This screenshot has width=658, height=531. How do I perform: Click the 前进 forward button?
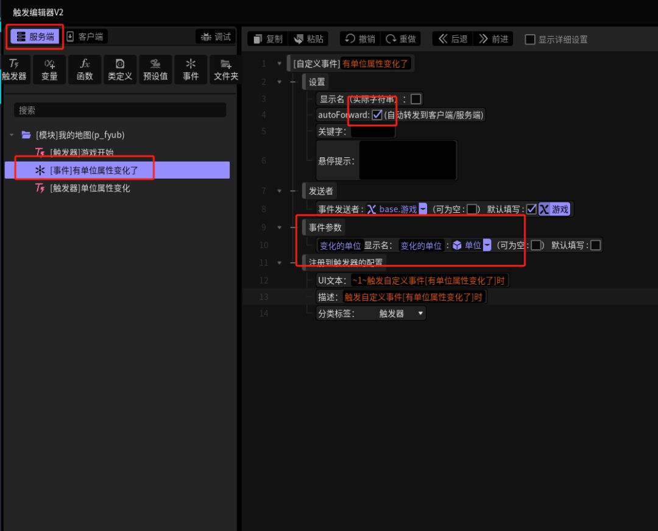493,39
